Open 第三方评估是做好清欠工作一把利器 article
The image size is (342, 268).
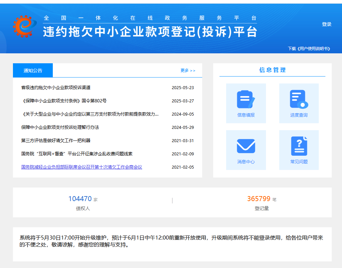56,140
